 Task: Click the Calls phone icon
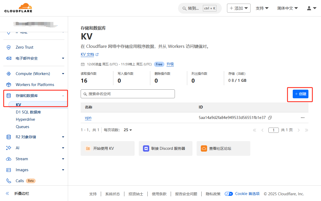coord(9,181)
